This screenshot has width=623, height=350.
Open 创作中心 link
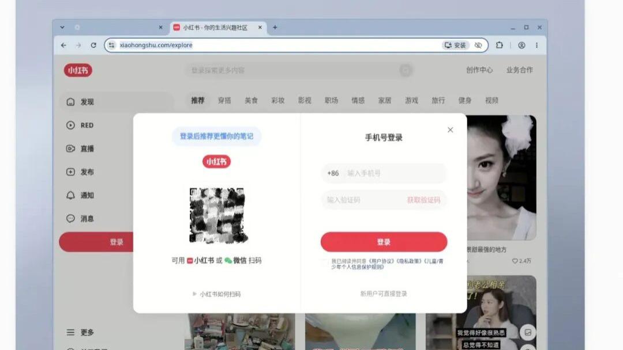click(x=479, y=70)
